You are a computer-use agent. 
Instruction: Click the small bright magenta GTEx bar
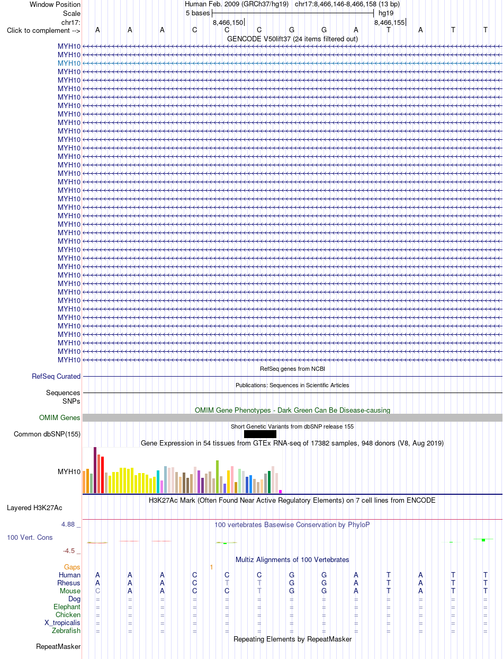(x=281, y=492)
